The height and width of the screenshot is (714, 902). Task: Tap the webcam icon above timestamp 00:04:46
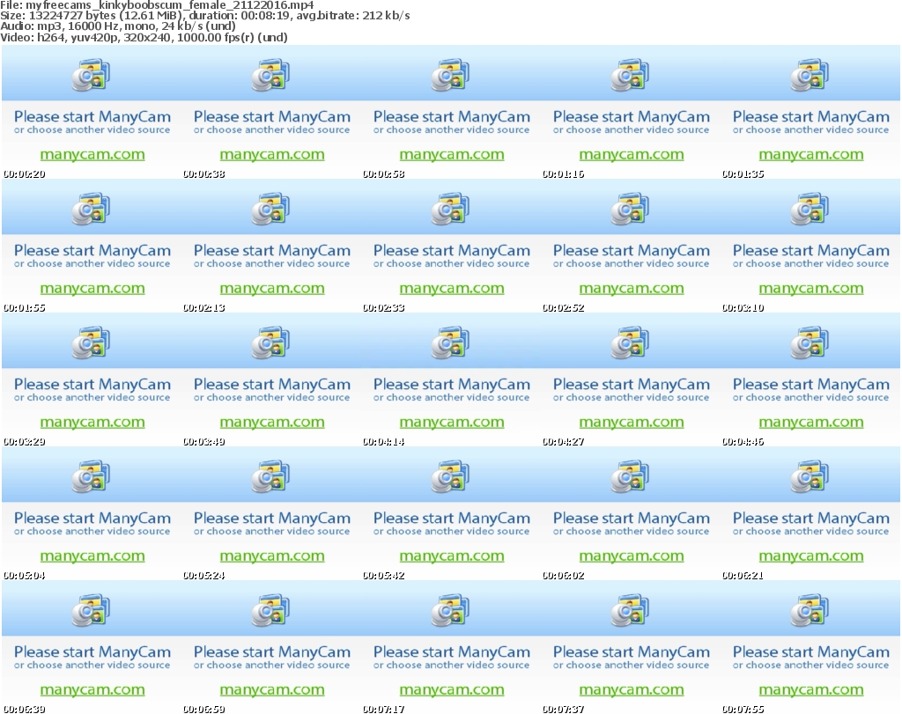click(x=810, y=342)
